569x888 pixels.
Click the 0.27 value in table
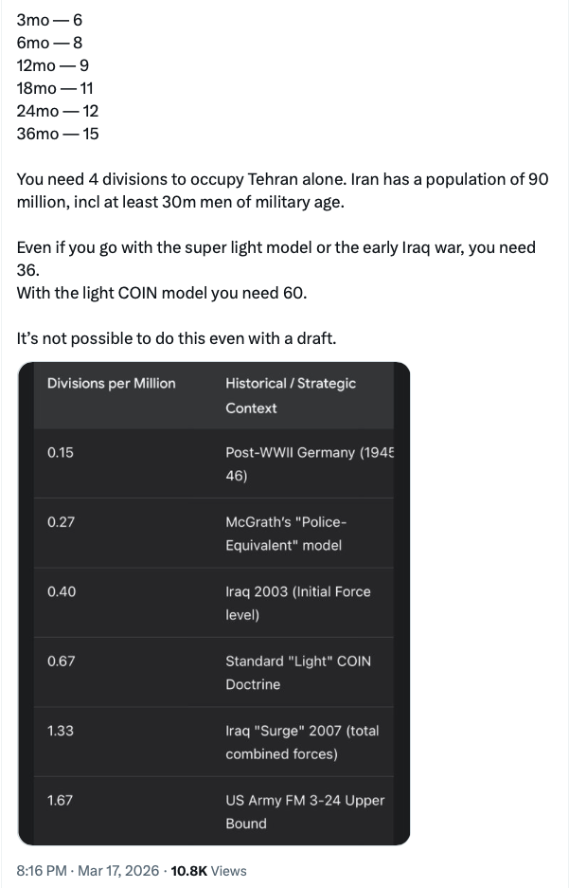pos(61,522)
